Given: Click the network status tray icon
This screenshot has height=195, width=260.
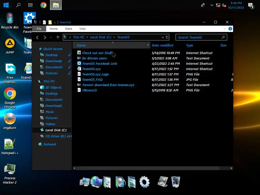Looking at the screenshot, I should (218, 5).
